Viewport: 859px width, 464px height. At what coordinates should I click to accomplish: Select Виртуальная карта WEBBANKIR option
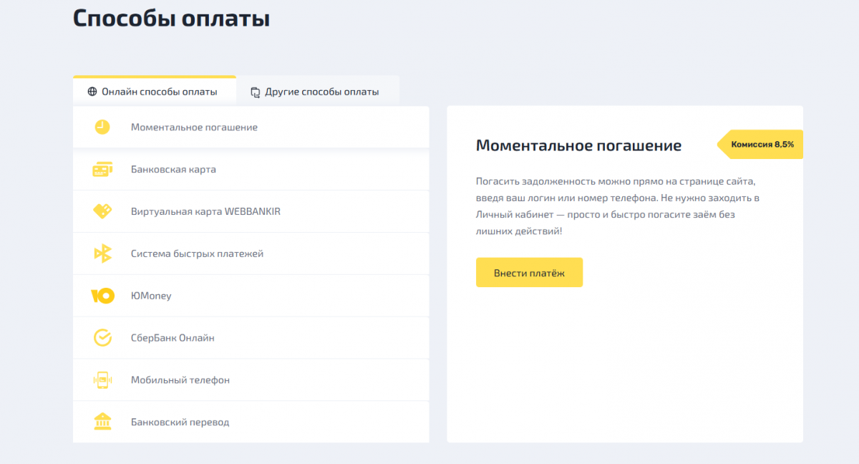pyautogui.click(x=205, y=212)
